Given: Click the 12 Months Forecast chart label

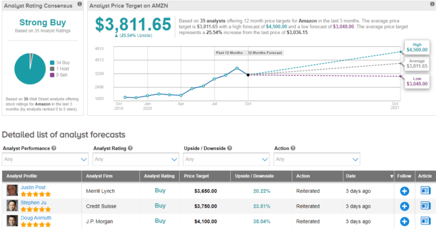Looking at the screenshot, I should [x=265, y=53].
